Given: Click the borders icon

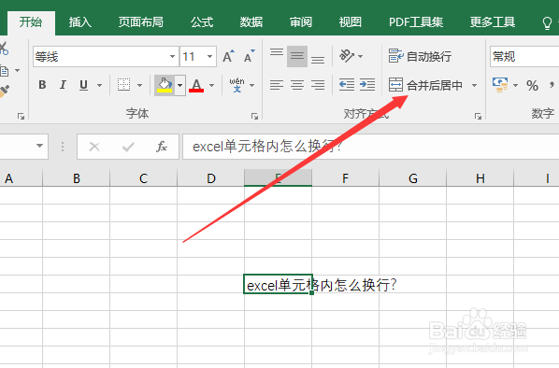Looking at the screenshot, I should click(123, 85).
